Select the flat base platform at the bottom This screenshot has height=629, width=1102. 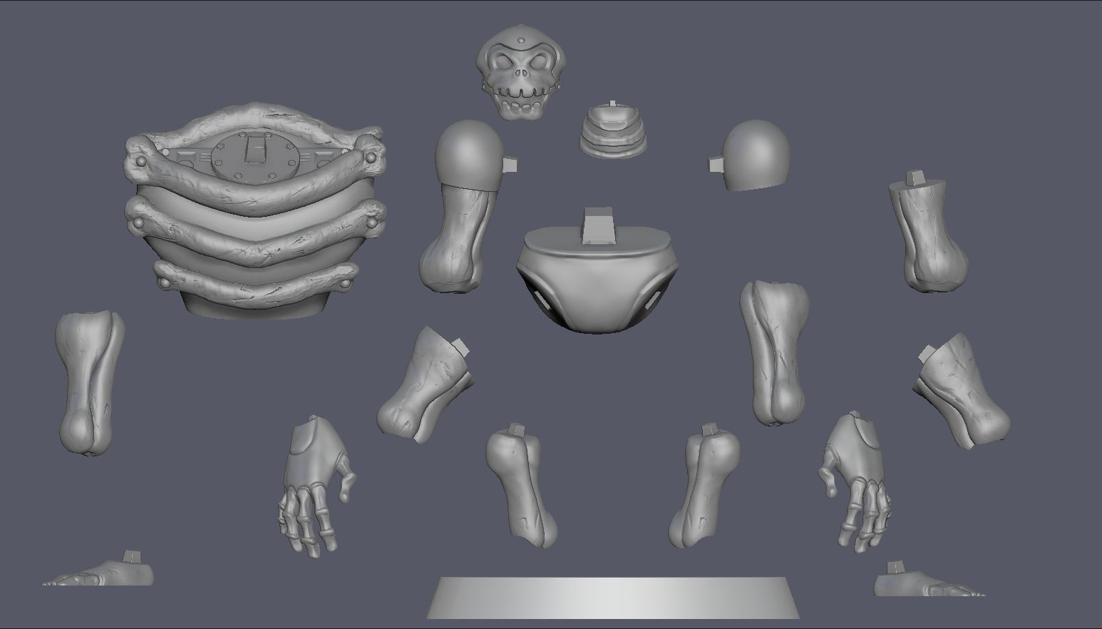(x=614, y=598)
